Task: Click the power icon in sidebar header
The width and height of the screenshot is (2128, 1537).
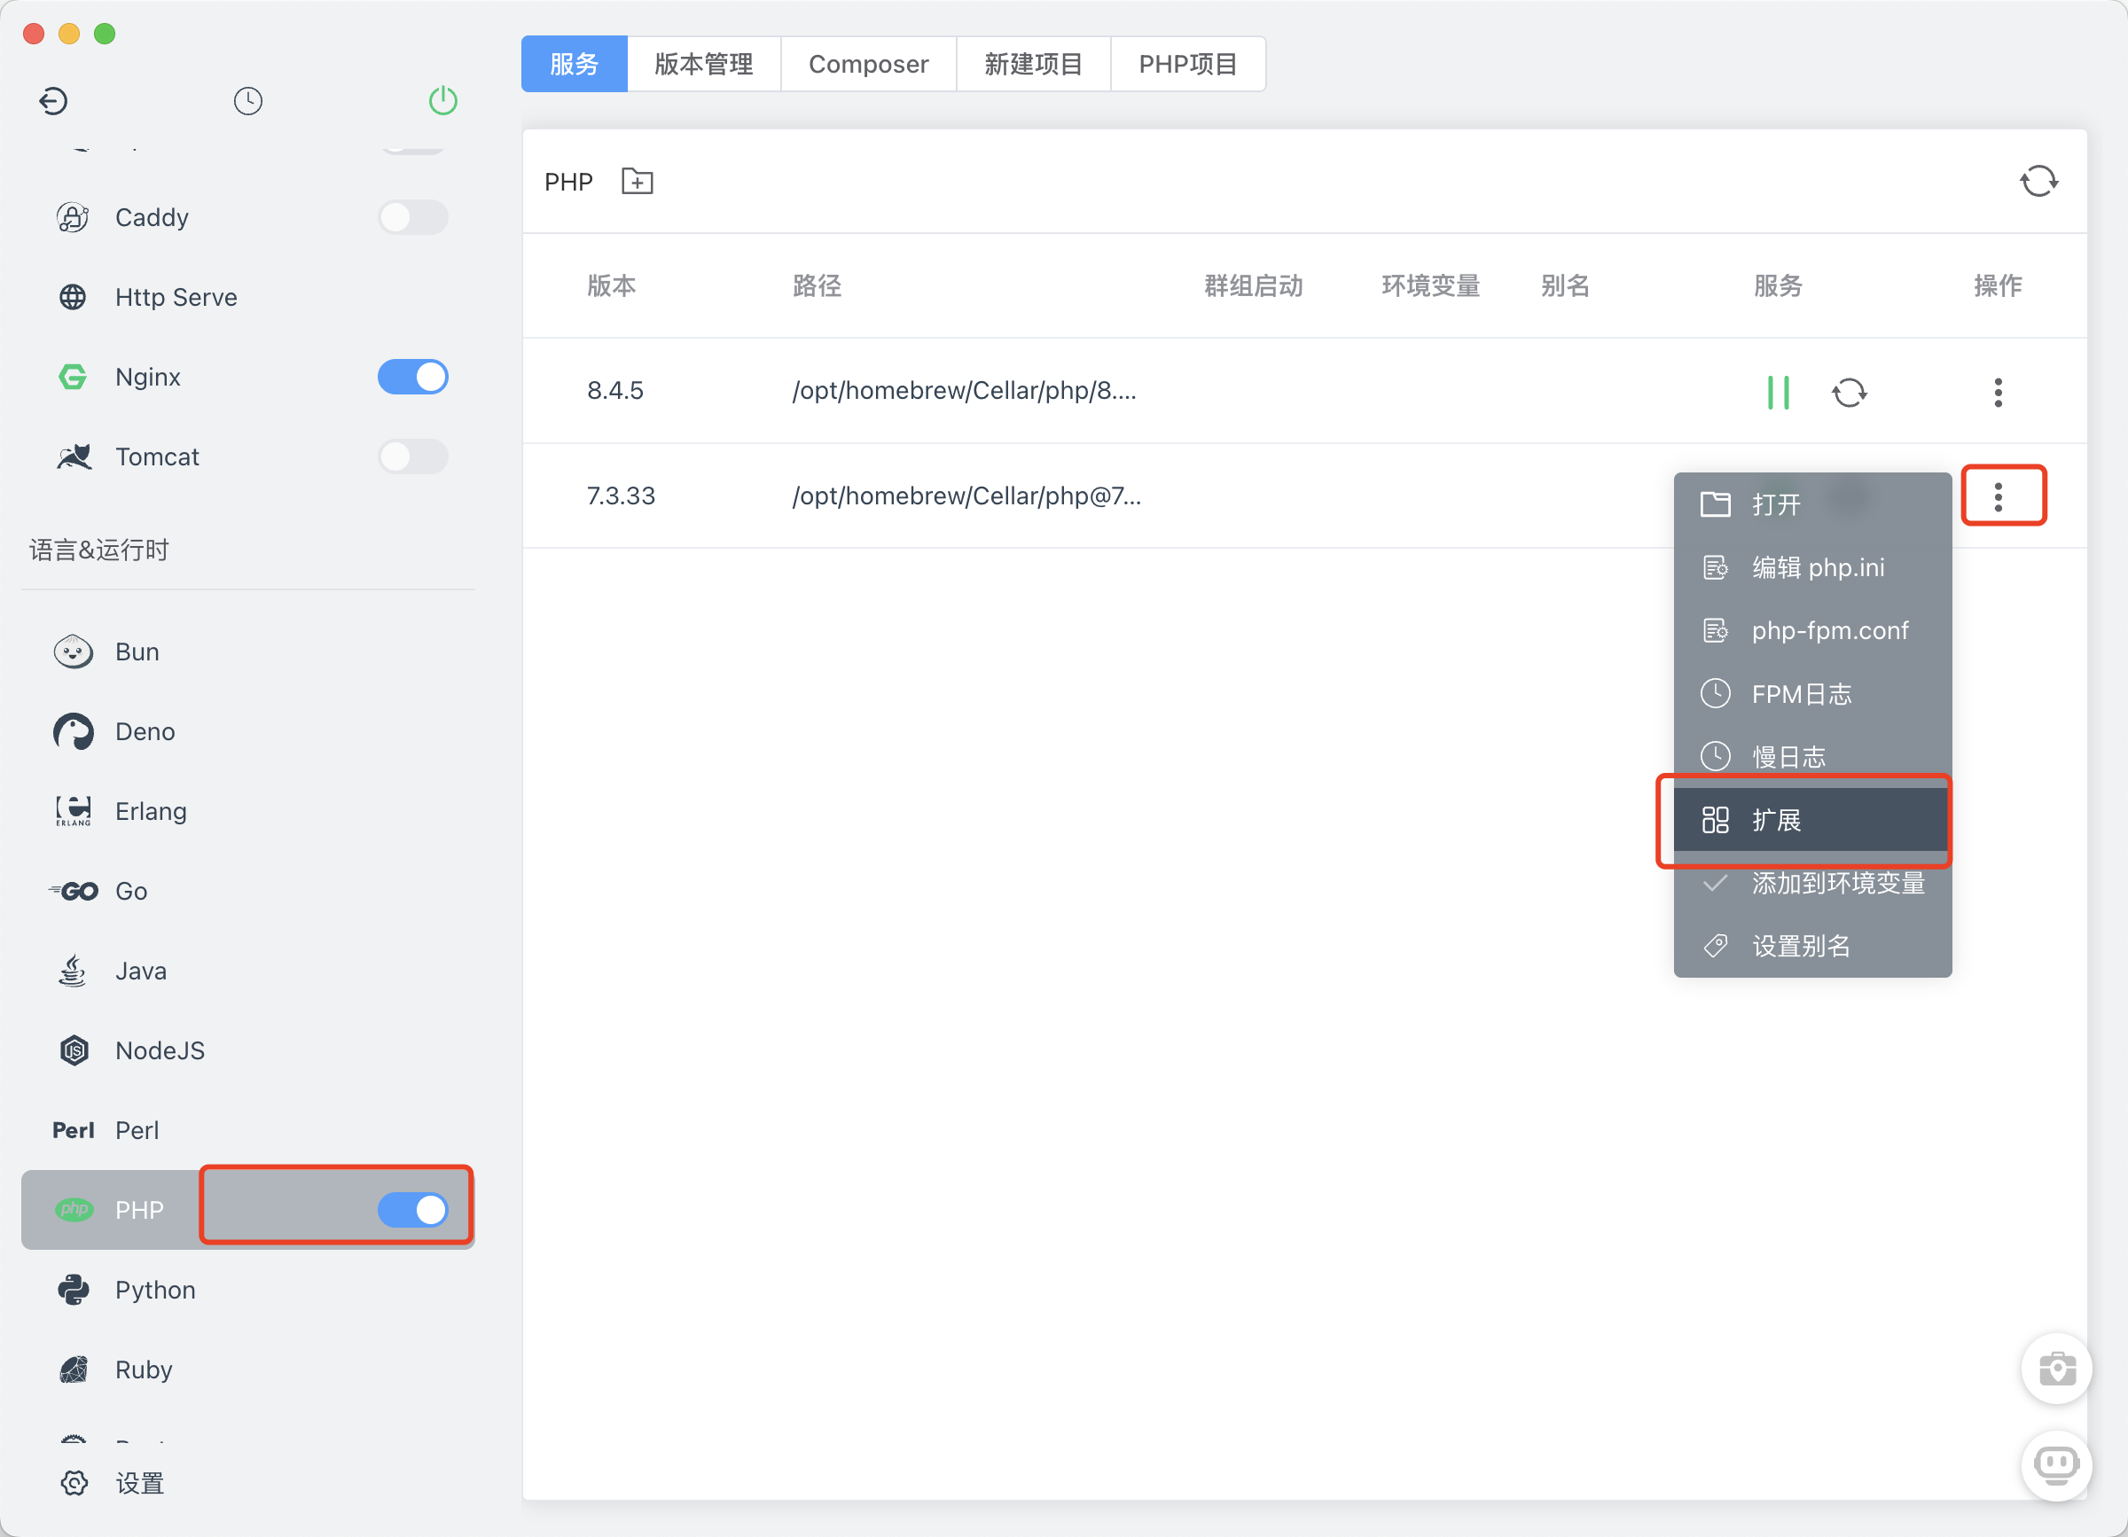Action: click(442, 100)
